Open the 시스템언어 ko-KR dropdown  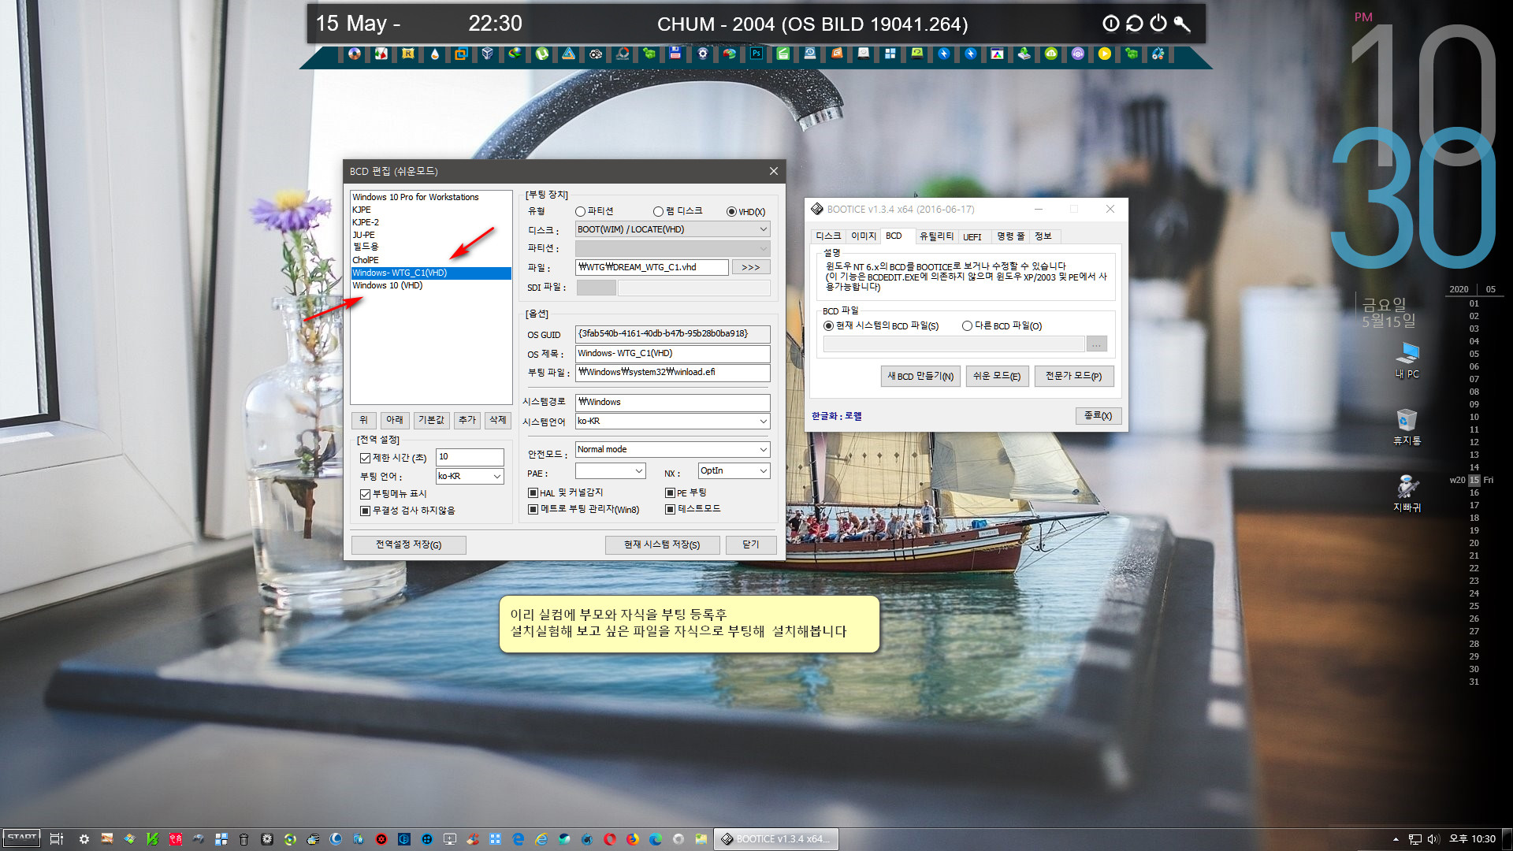(x=672, y=421)
